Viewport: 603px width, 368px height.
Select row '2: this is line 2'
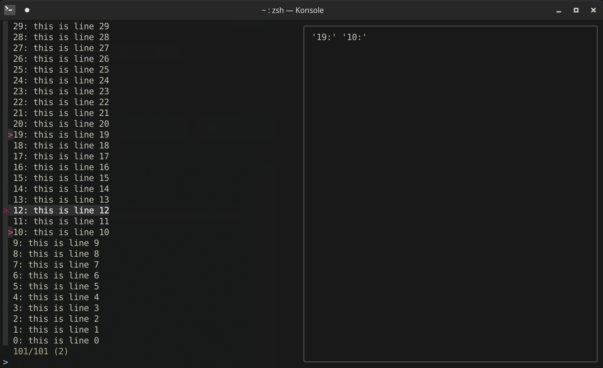[x=56, y=319]
